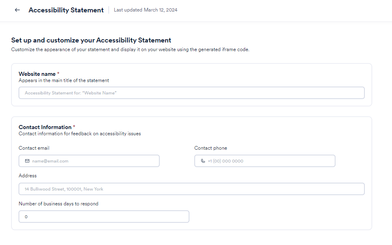This screenshot has height=245, width=392.
Task: Click the arrow to return to previous page
Action: click(x=17, y=9)
